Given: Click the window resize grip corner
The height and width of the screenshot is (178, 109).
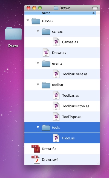Looking at the screenshot, I should click(98, 163).
